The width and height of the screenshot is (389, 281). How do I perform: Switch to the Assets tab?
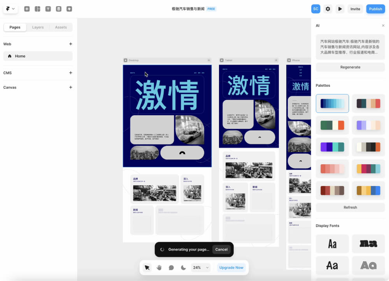tap(61, 27)
